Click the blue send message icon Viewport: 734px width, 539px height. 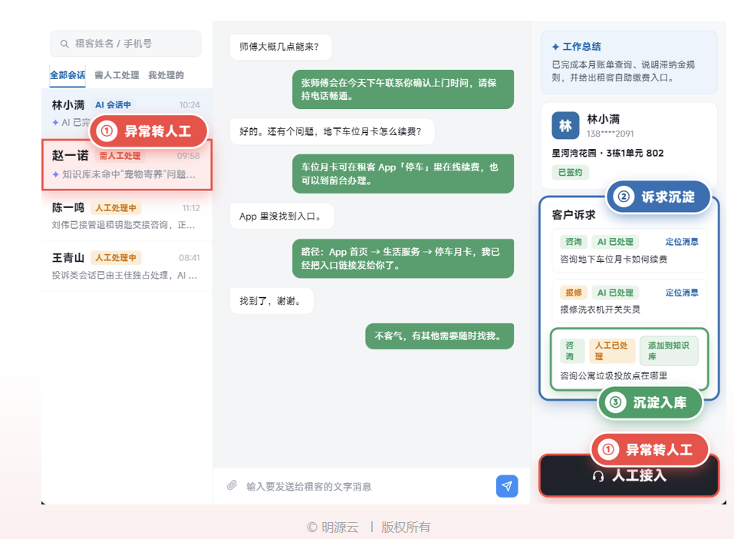coord(507,486)
